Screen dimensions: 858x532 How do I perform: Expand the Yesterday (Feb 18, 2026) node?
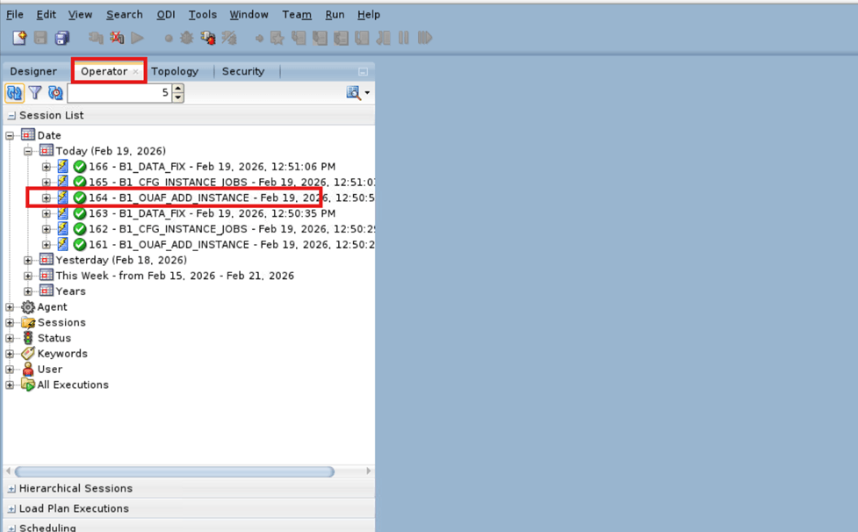(x=26, y=260)
